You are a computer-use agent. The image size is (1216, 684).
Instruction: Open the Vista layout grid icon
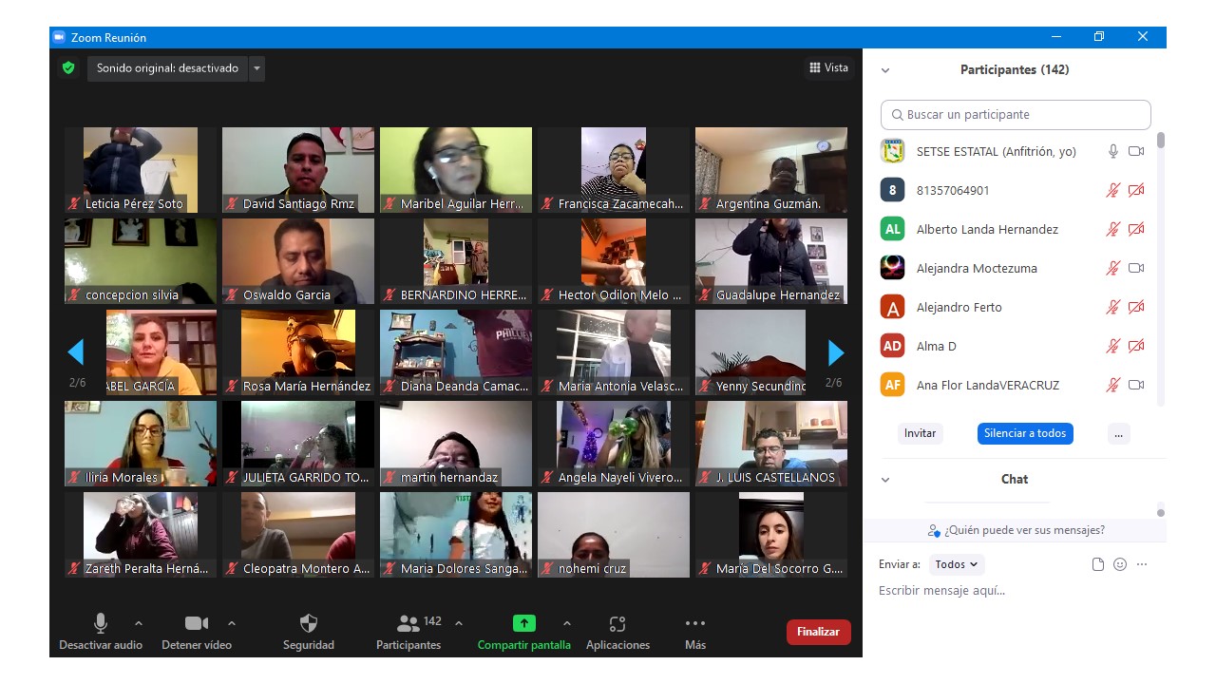815,67
